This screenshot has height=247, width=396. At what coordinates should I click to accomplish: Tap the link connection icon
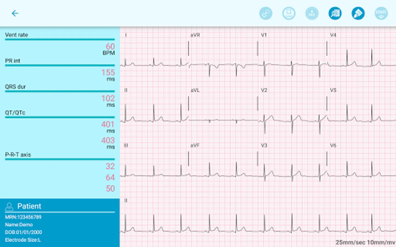point(266,13)
